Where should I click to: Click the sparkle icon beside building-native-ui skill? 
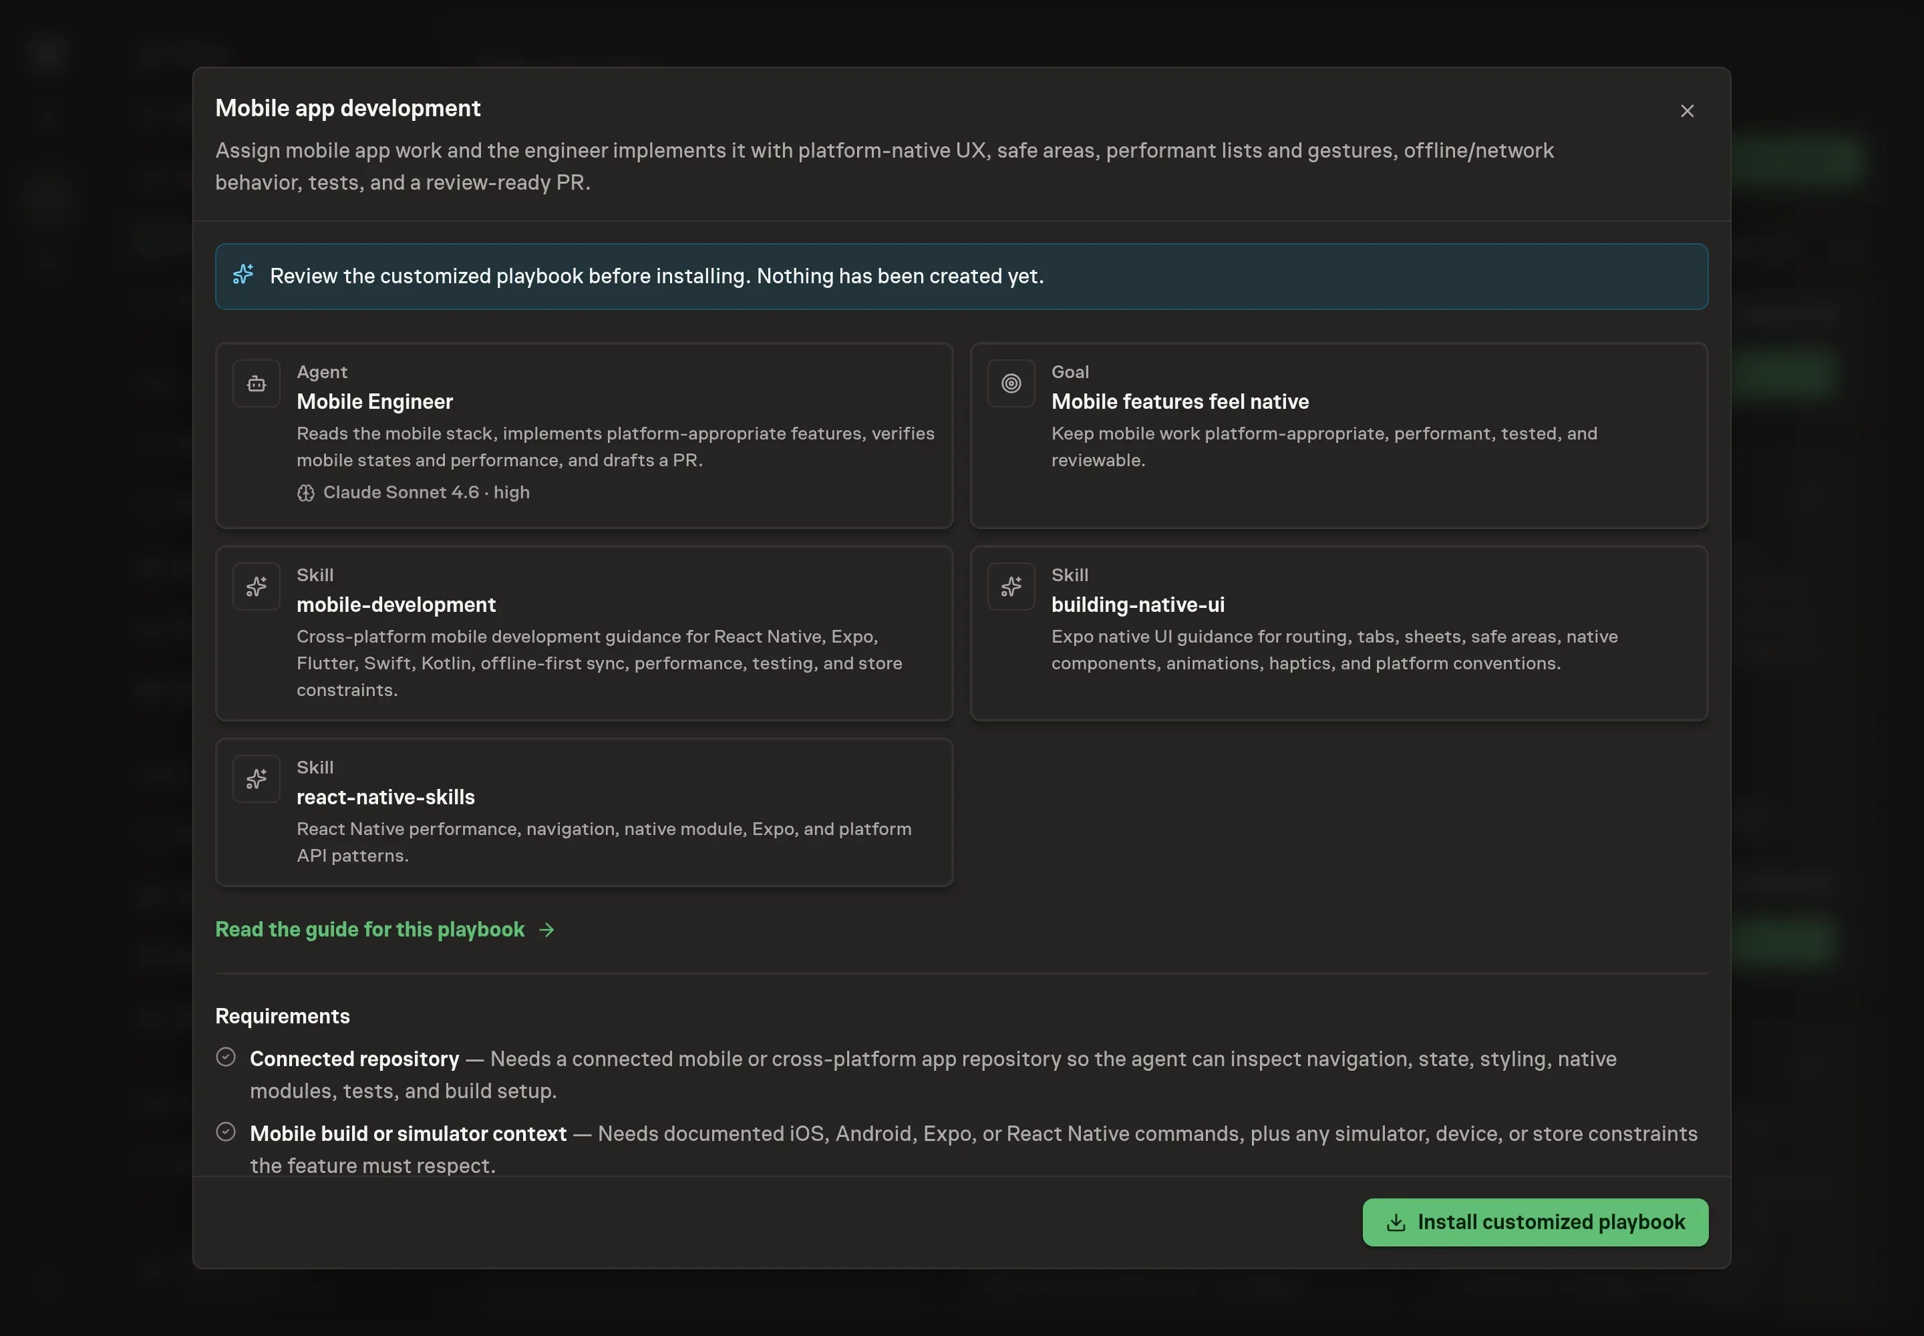point(1011,586)
